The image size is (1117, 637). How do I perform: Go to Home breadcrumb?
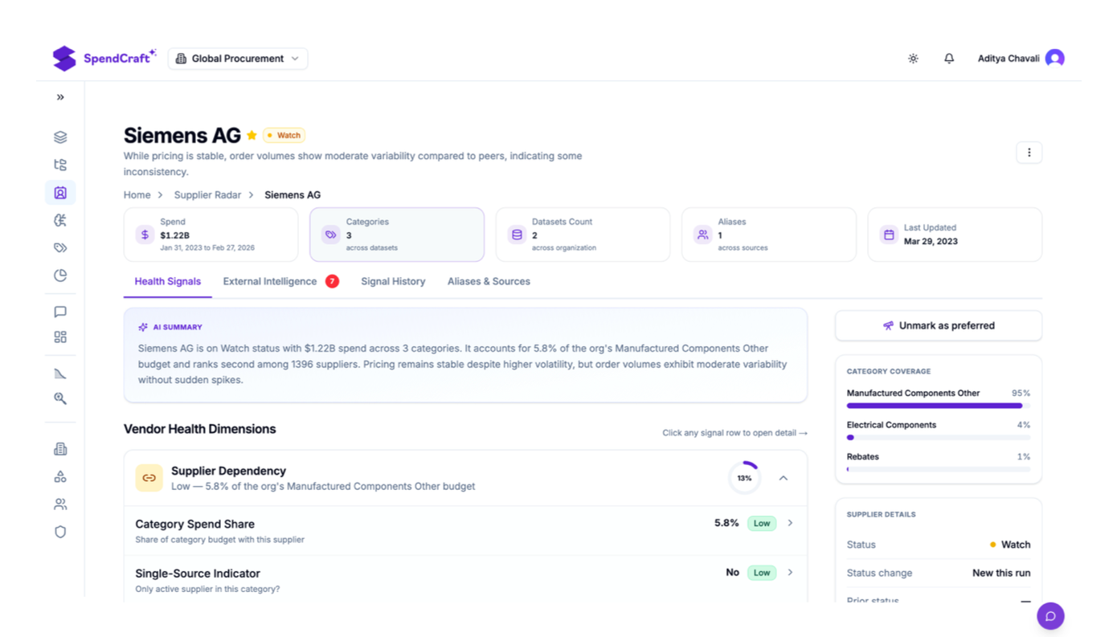point(137,195)
